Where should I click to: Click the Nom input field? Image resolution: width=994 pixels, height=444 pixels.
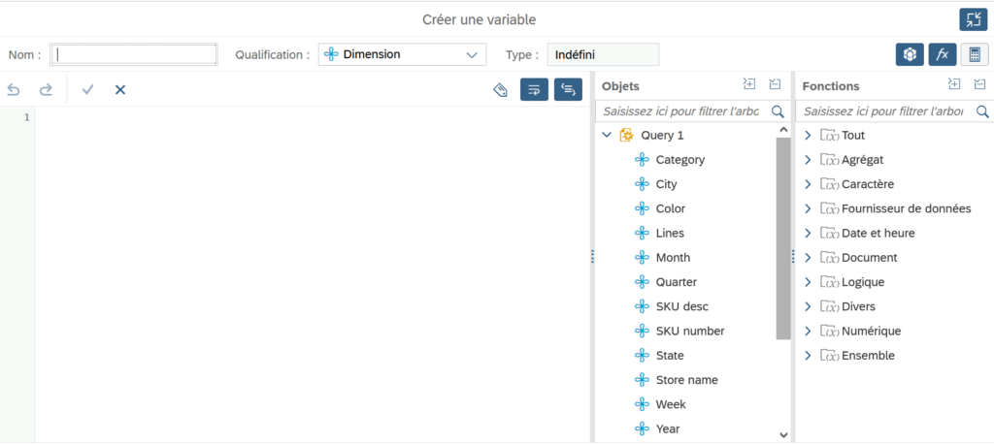(x=134, y=55)
